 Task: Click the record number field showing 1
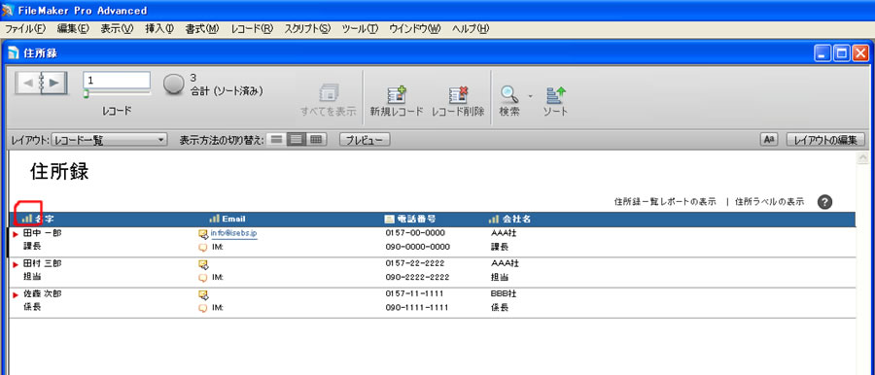point(117,81)
